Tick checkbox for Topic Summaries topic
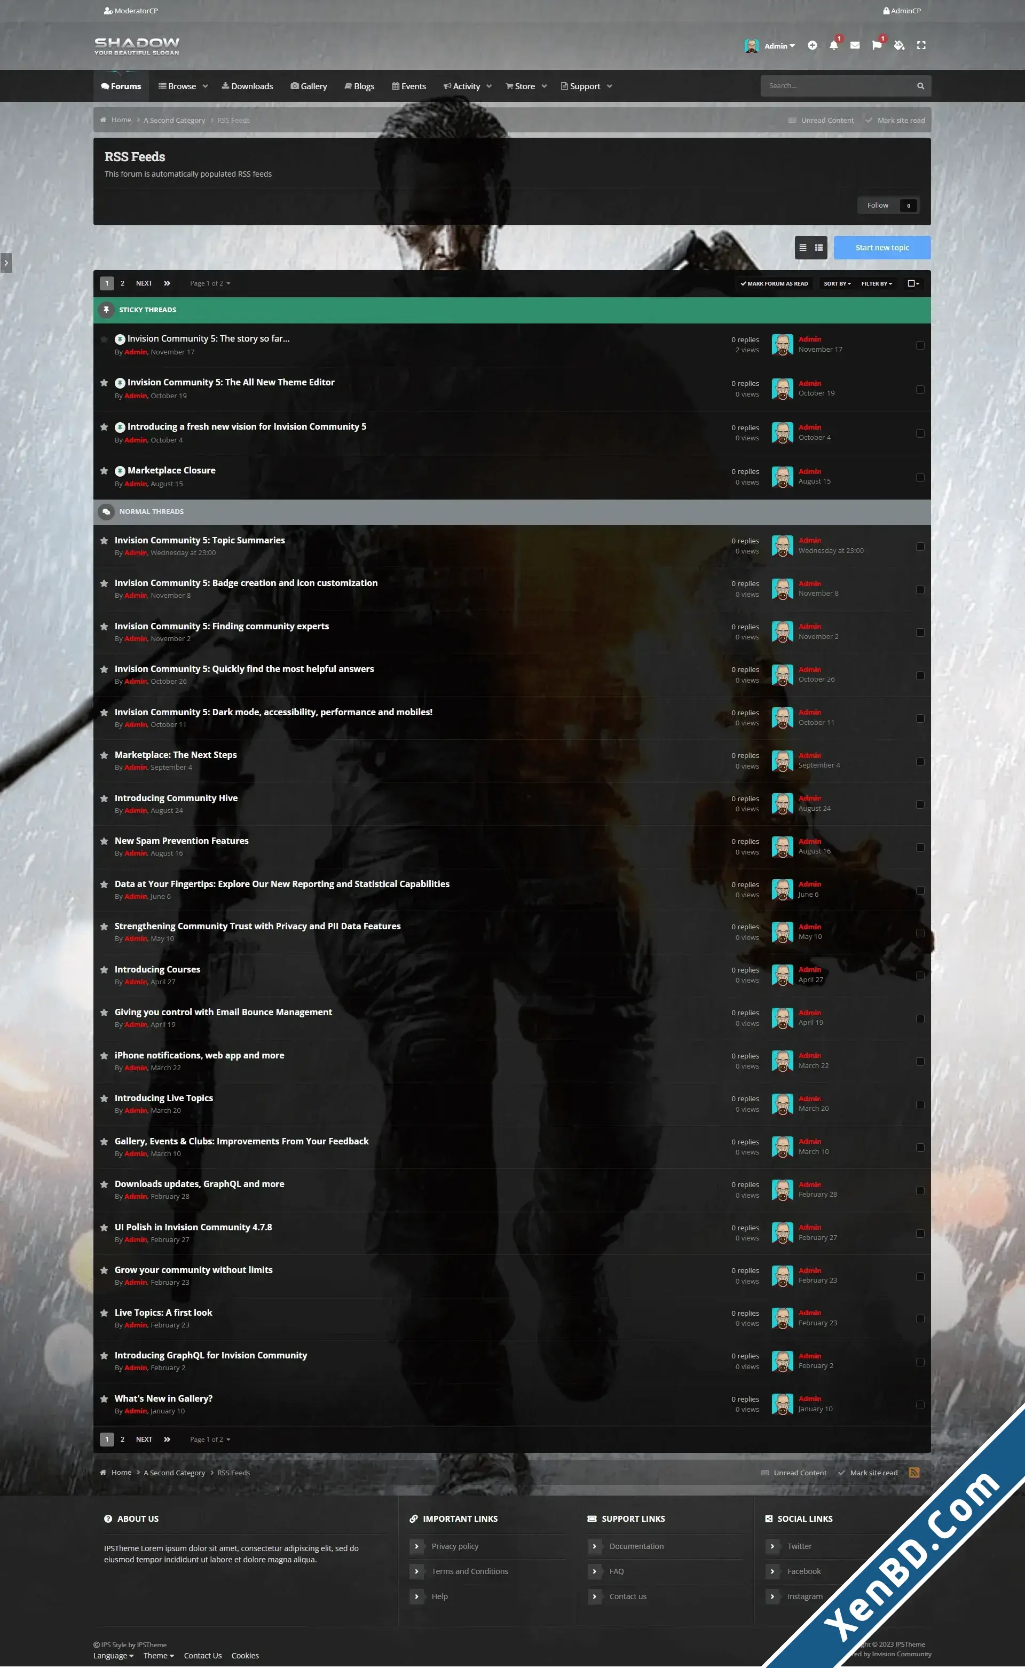 (x=920, y=547)
